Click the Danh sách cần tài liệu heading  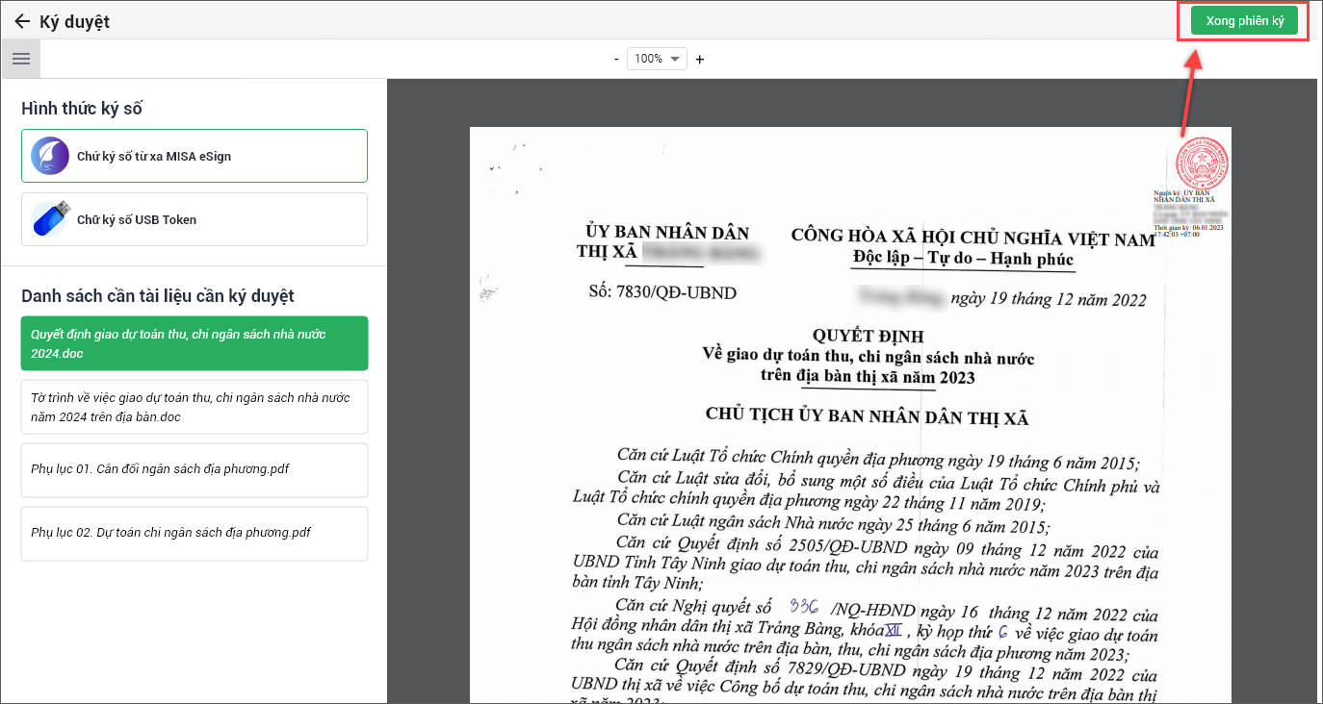(158, 296)
